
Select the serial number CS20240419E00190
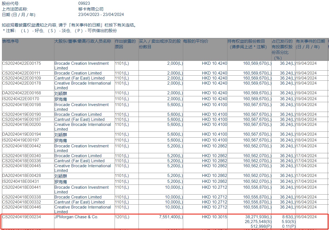[x=22, y=114]
